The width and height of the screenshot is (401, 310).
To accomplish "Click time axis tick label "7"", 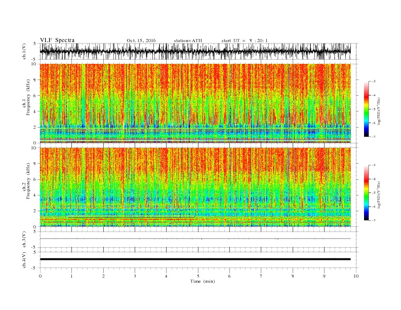I will [x=261, y=276].
